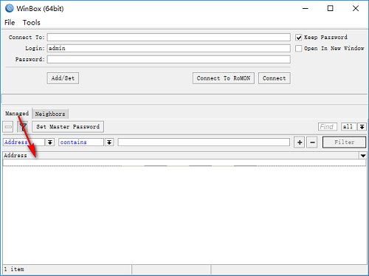Remove filter row with minus button

click(312, 142)
